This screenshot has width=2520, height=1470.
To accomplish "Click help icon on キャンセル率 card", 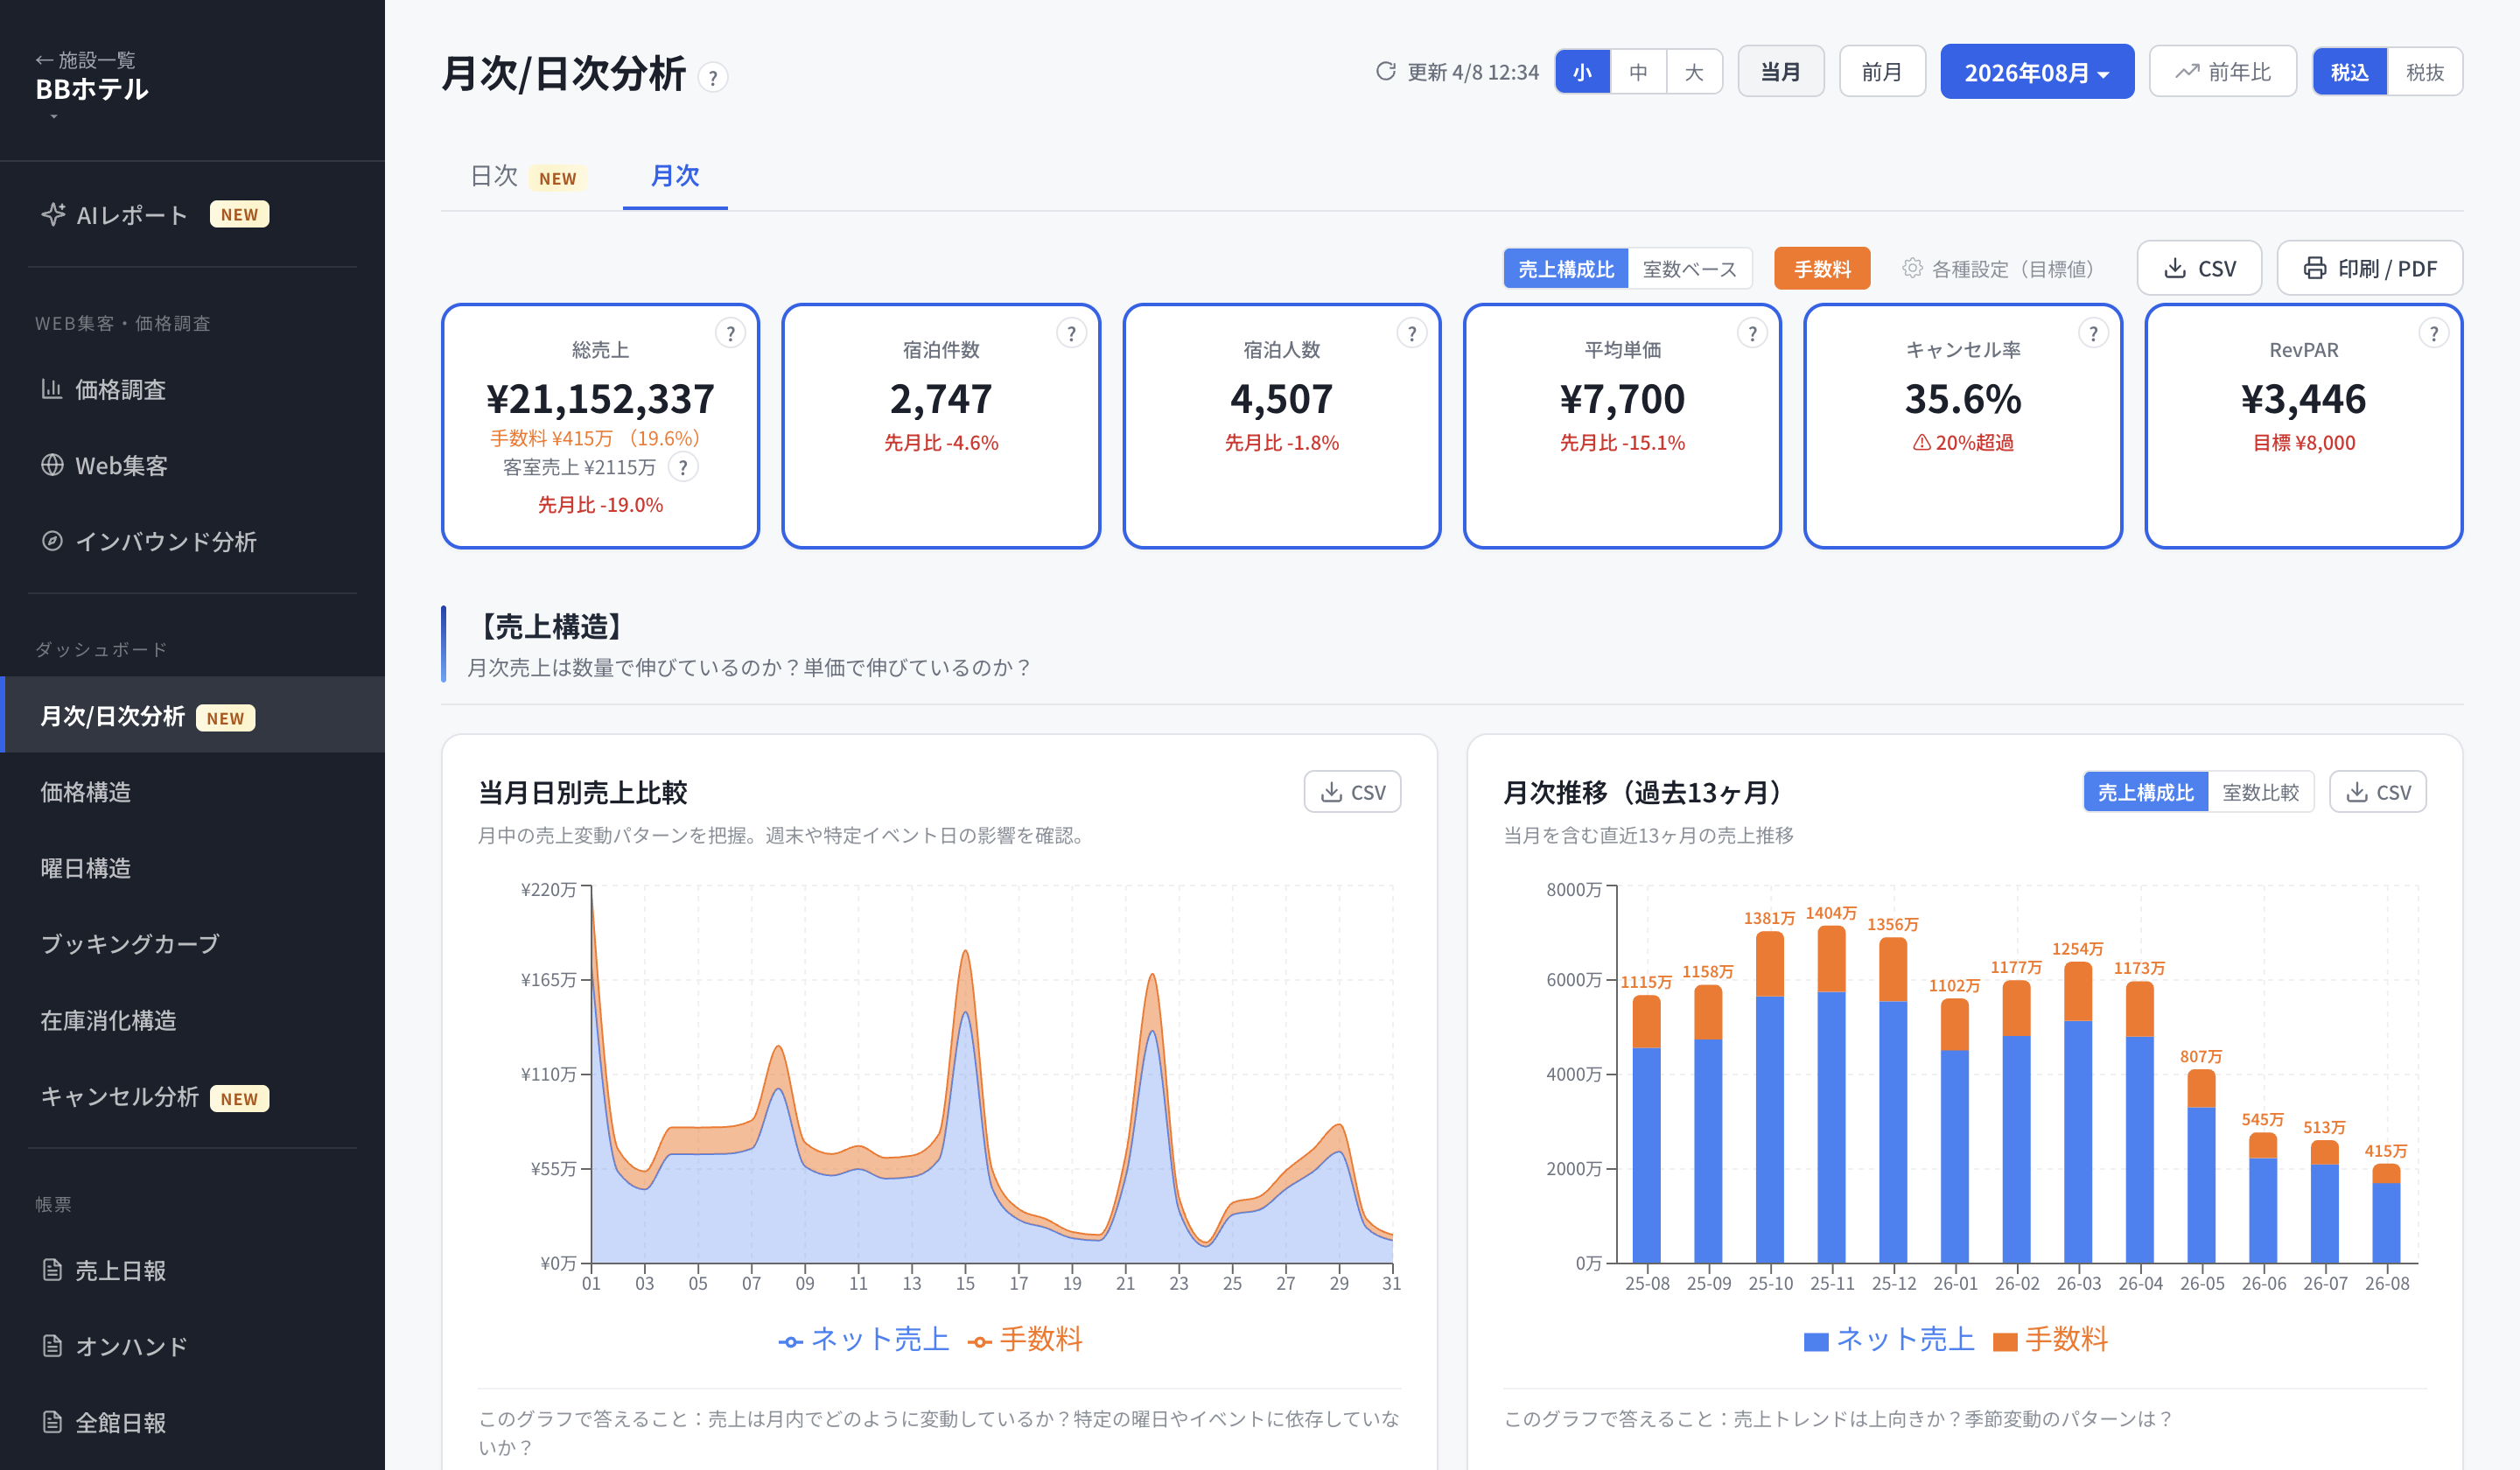I will [x=2093, y=333].
